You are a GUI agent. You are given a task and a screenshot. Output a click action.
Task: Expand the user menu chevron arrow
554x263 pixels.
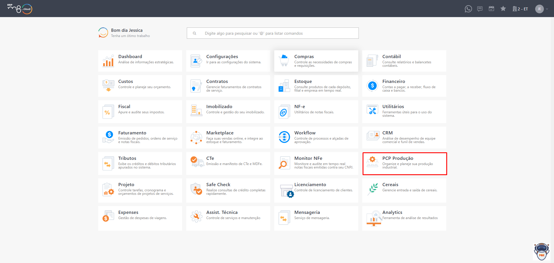(x=547, y=9)
